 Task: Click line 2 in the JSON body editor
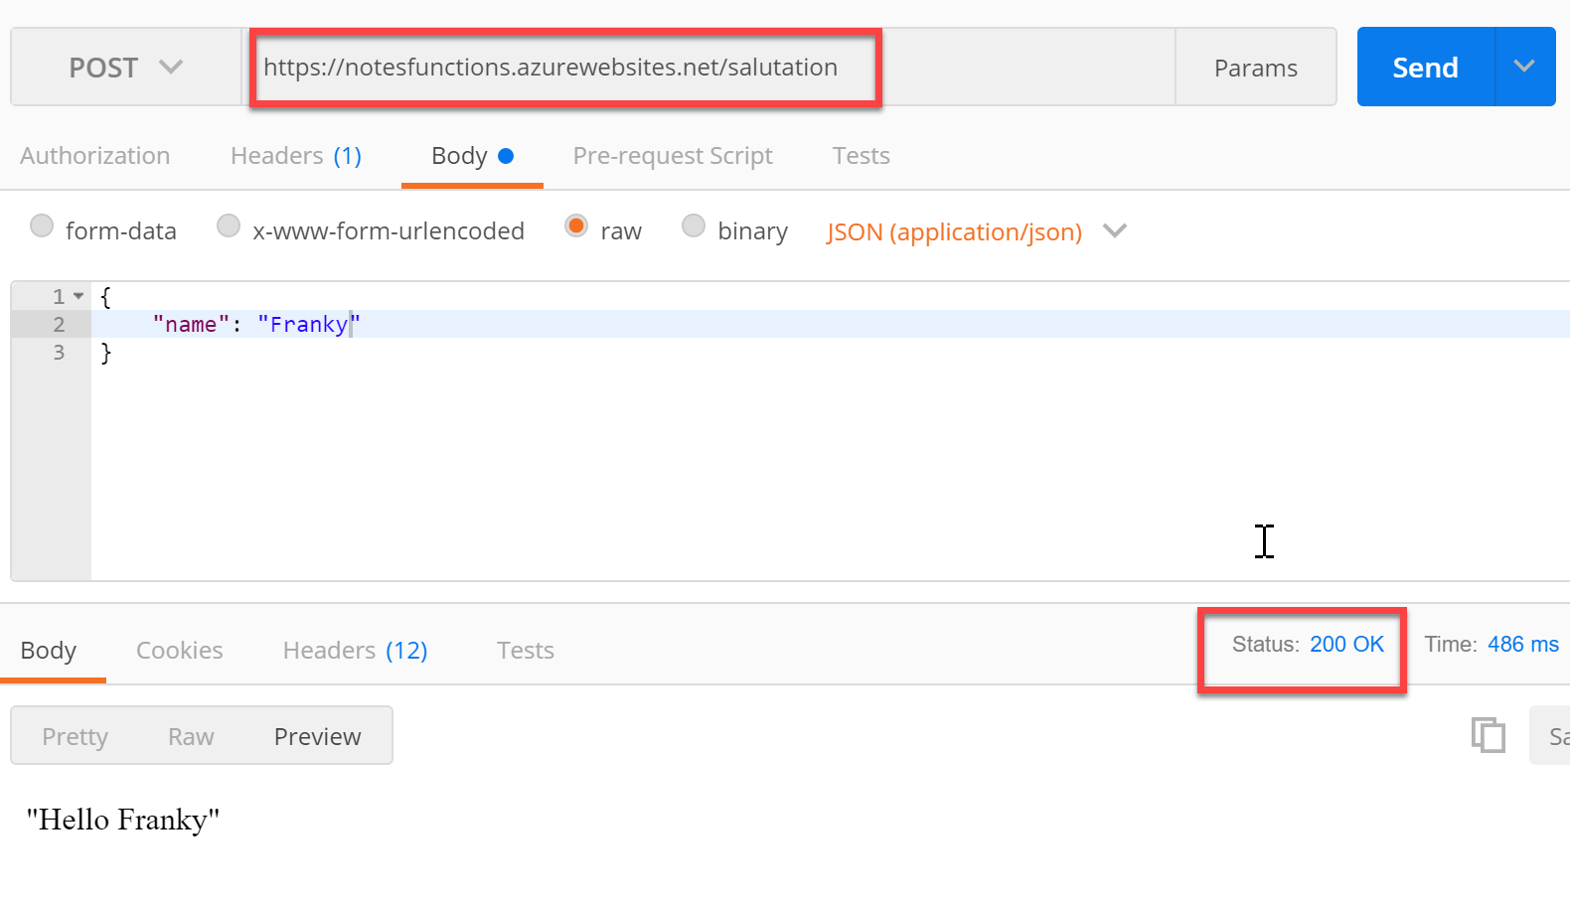coord(831,324)
